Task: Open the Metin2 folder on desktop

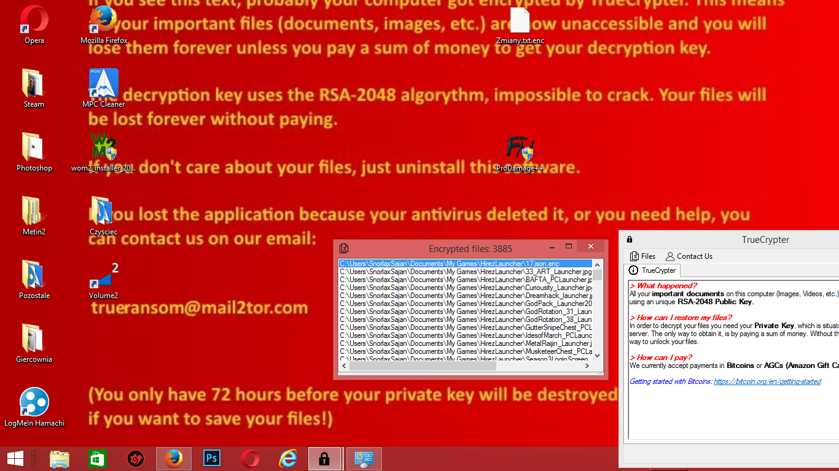Action: [34, 216]
